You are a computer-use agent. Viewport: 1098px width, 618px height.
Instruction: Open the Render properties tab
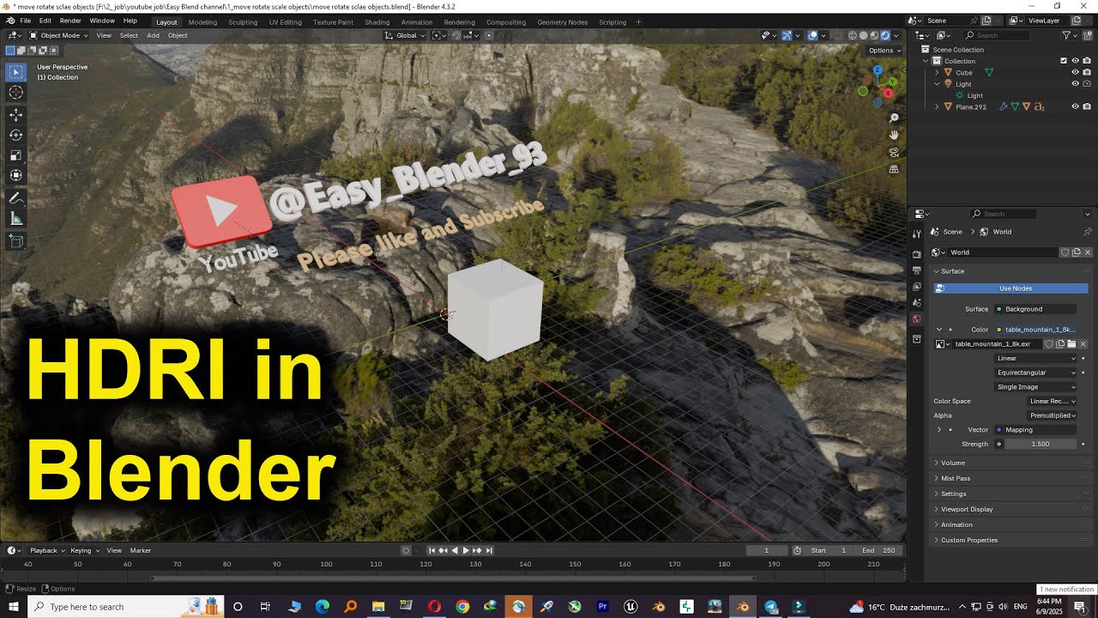tap(917, 254)
